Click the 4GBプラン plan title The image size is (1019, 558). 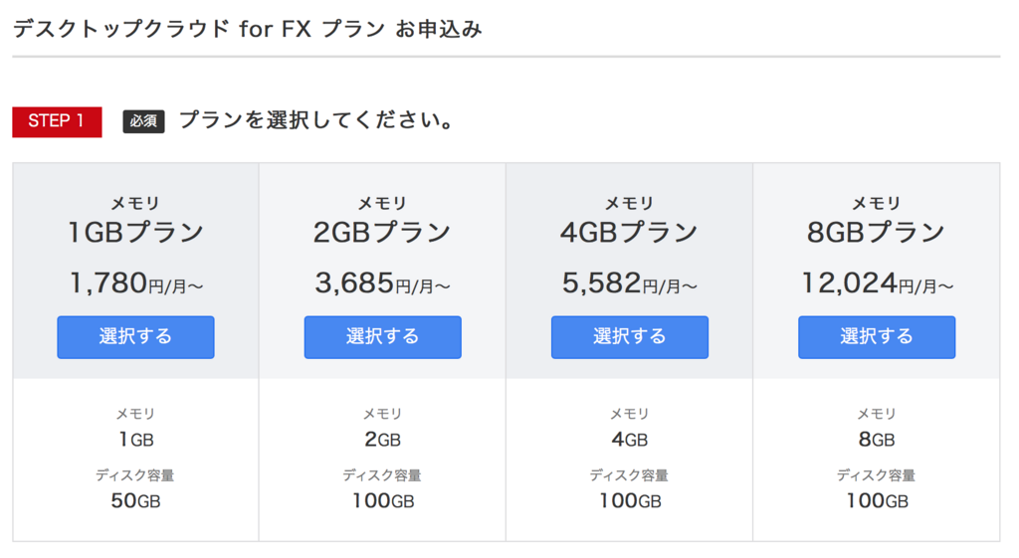[629, 233]
